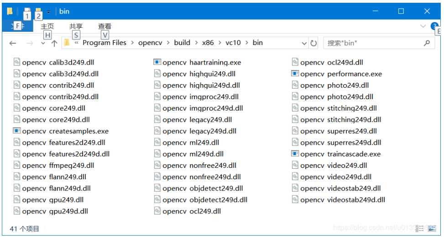Open the 共享 (Share) ribbon tab

(76, 26)
